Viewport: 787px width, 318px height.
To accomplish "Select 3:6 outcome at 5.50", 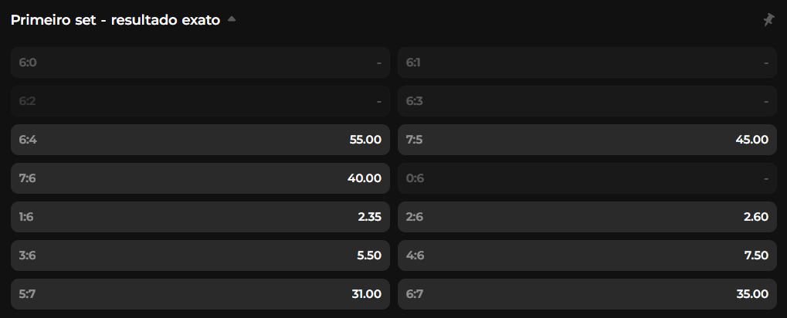I will (x=200, y=255).
